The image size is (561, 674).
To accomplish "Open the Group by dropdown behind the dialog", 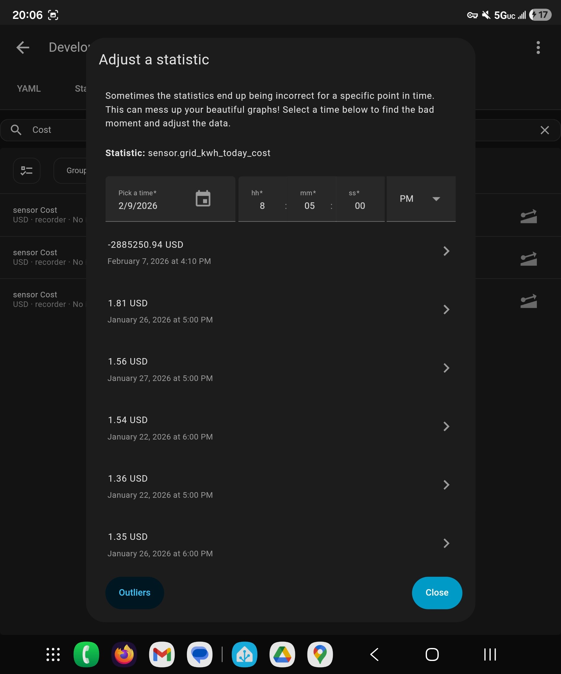I will [x=70, y=170].
